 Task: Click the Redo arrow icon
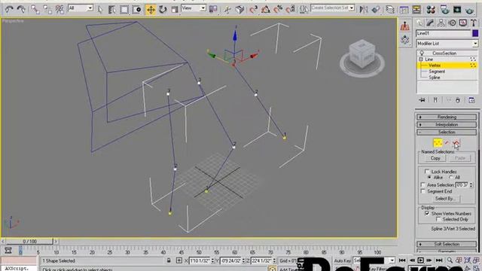tap(21, 9)
